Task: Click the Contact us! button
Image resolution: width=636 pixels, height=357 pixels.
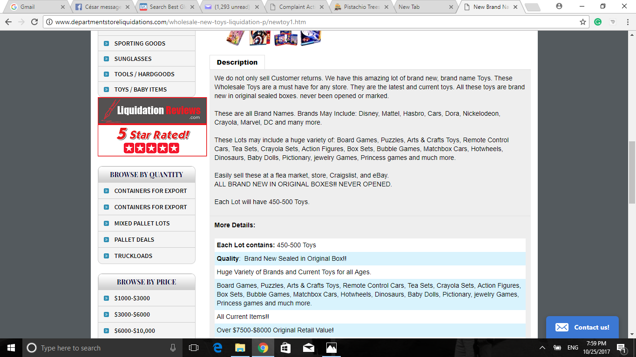Action: (582, 327)
